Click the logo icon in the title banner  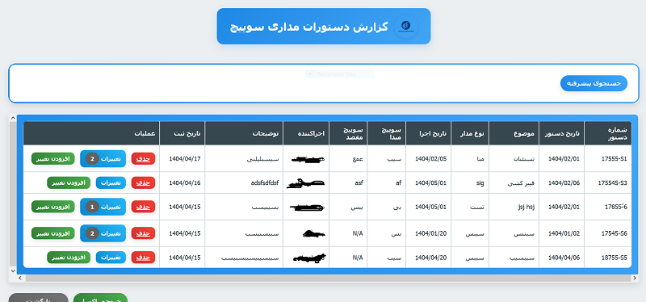coord(406,27)
